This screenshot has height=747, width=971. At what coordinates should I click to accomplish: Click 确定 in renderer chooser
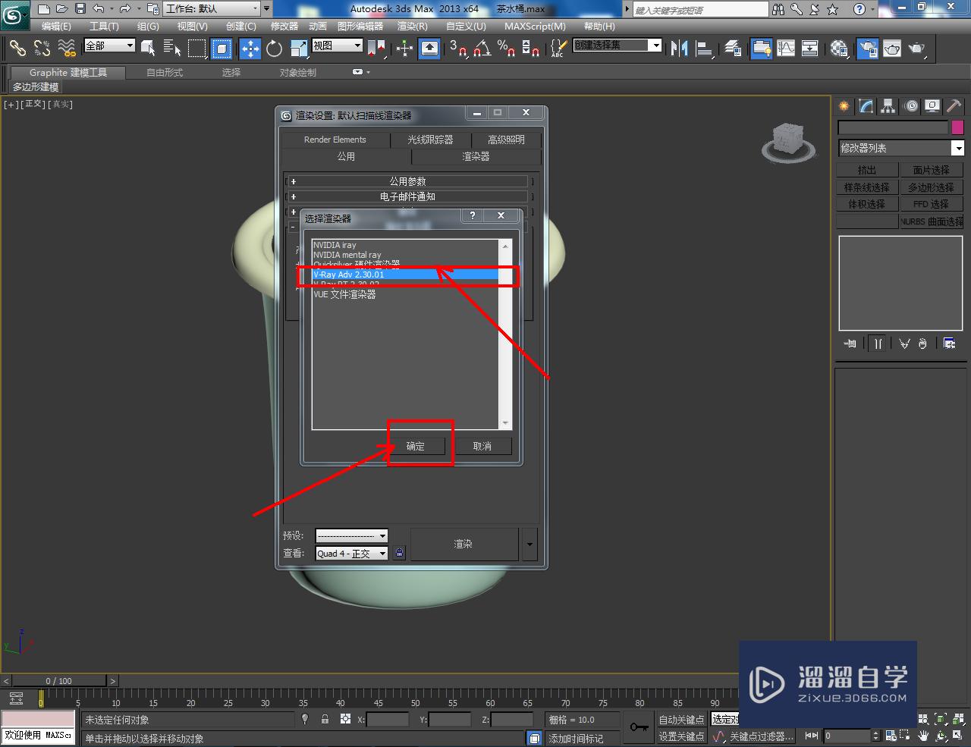click(x=415, y=446)
